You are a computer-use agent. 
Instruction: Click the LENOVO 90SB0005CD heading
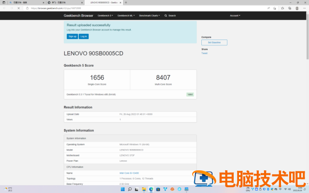93,54
